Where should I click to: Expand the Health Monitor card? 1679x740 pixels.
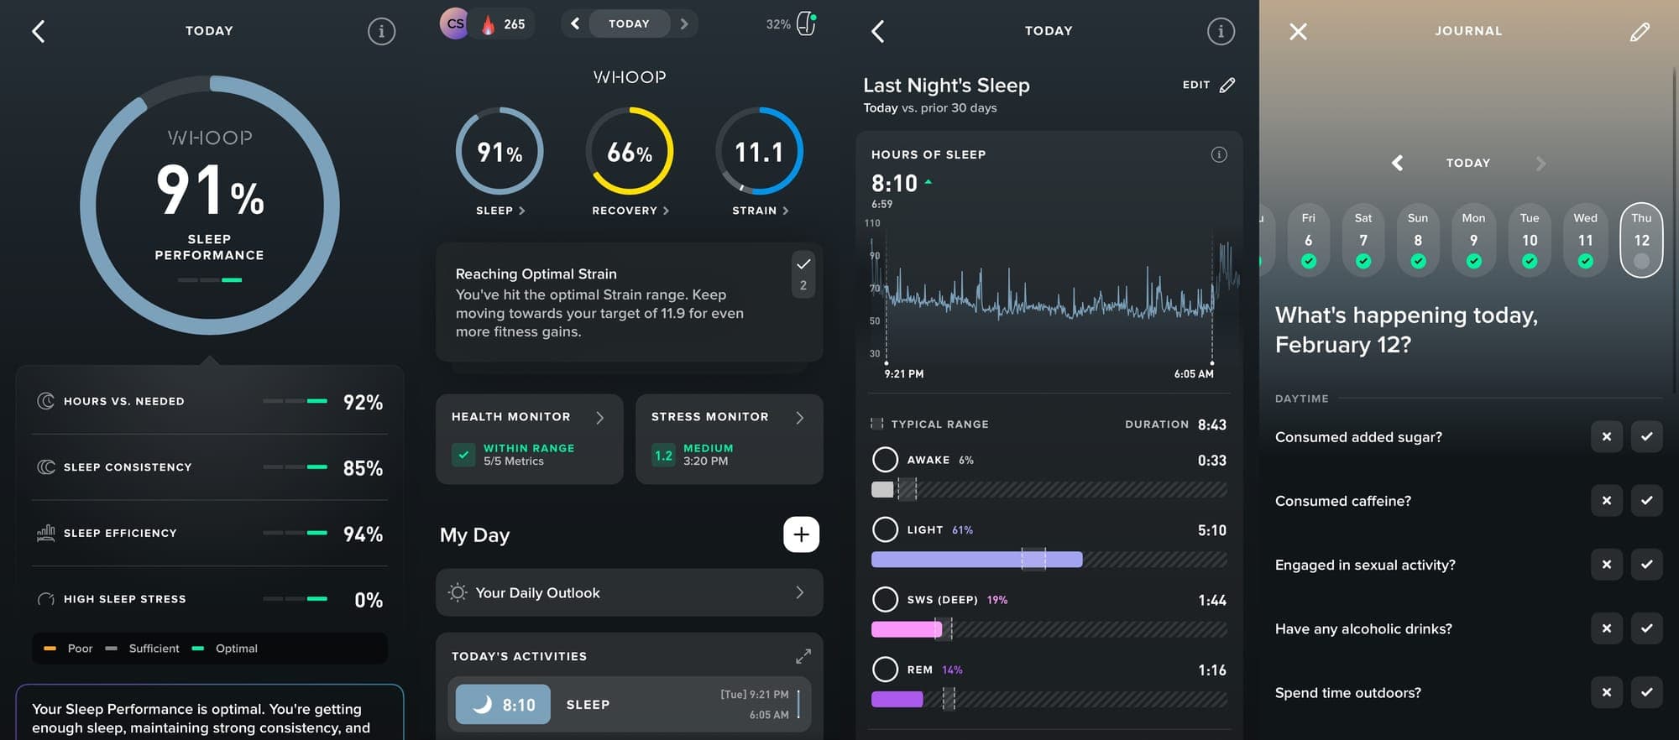click(x=599, y=417)
